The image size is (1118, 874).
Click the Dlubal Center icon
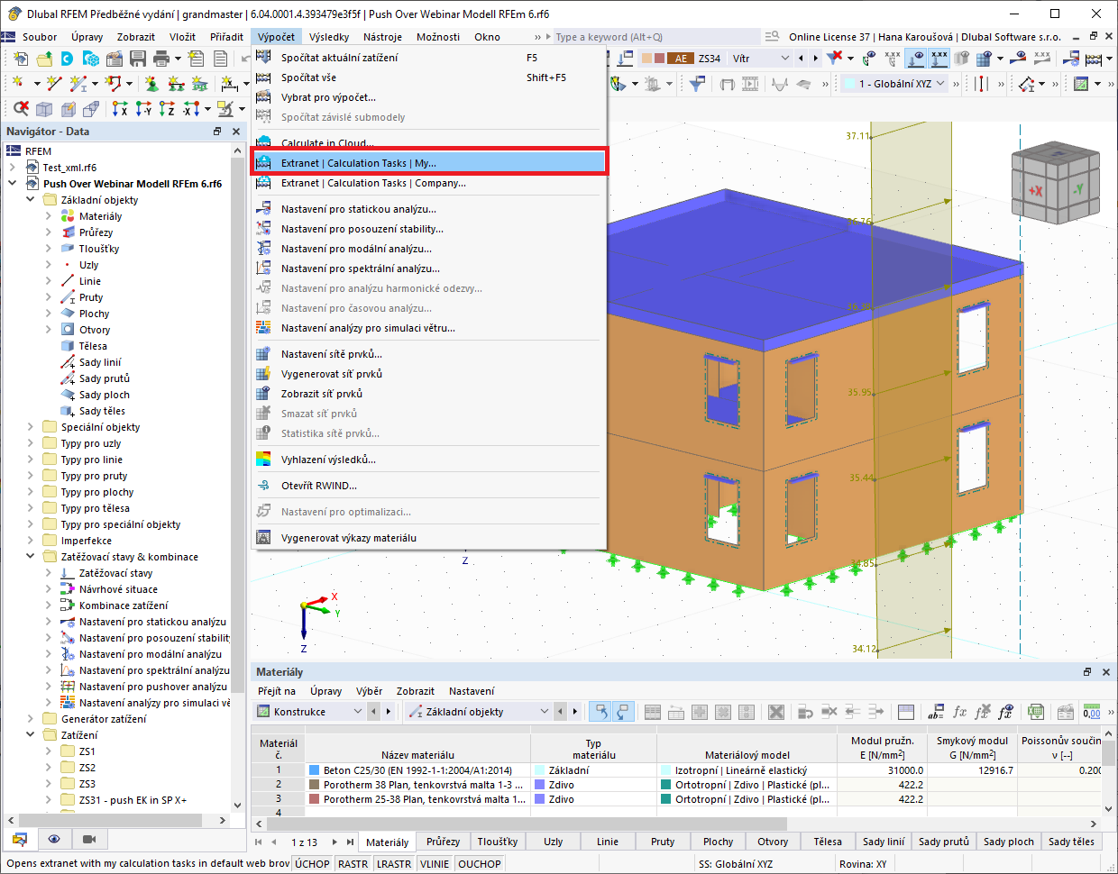pos(68,59)
